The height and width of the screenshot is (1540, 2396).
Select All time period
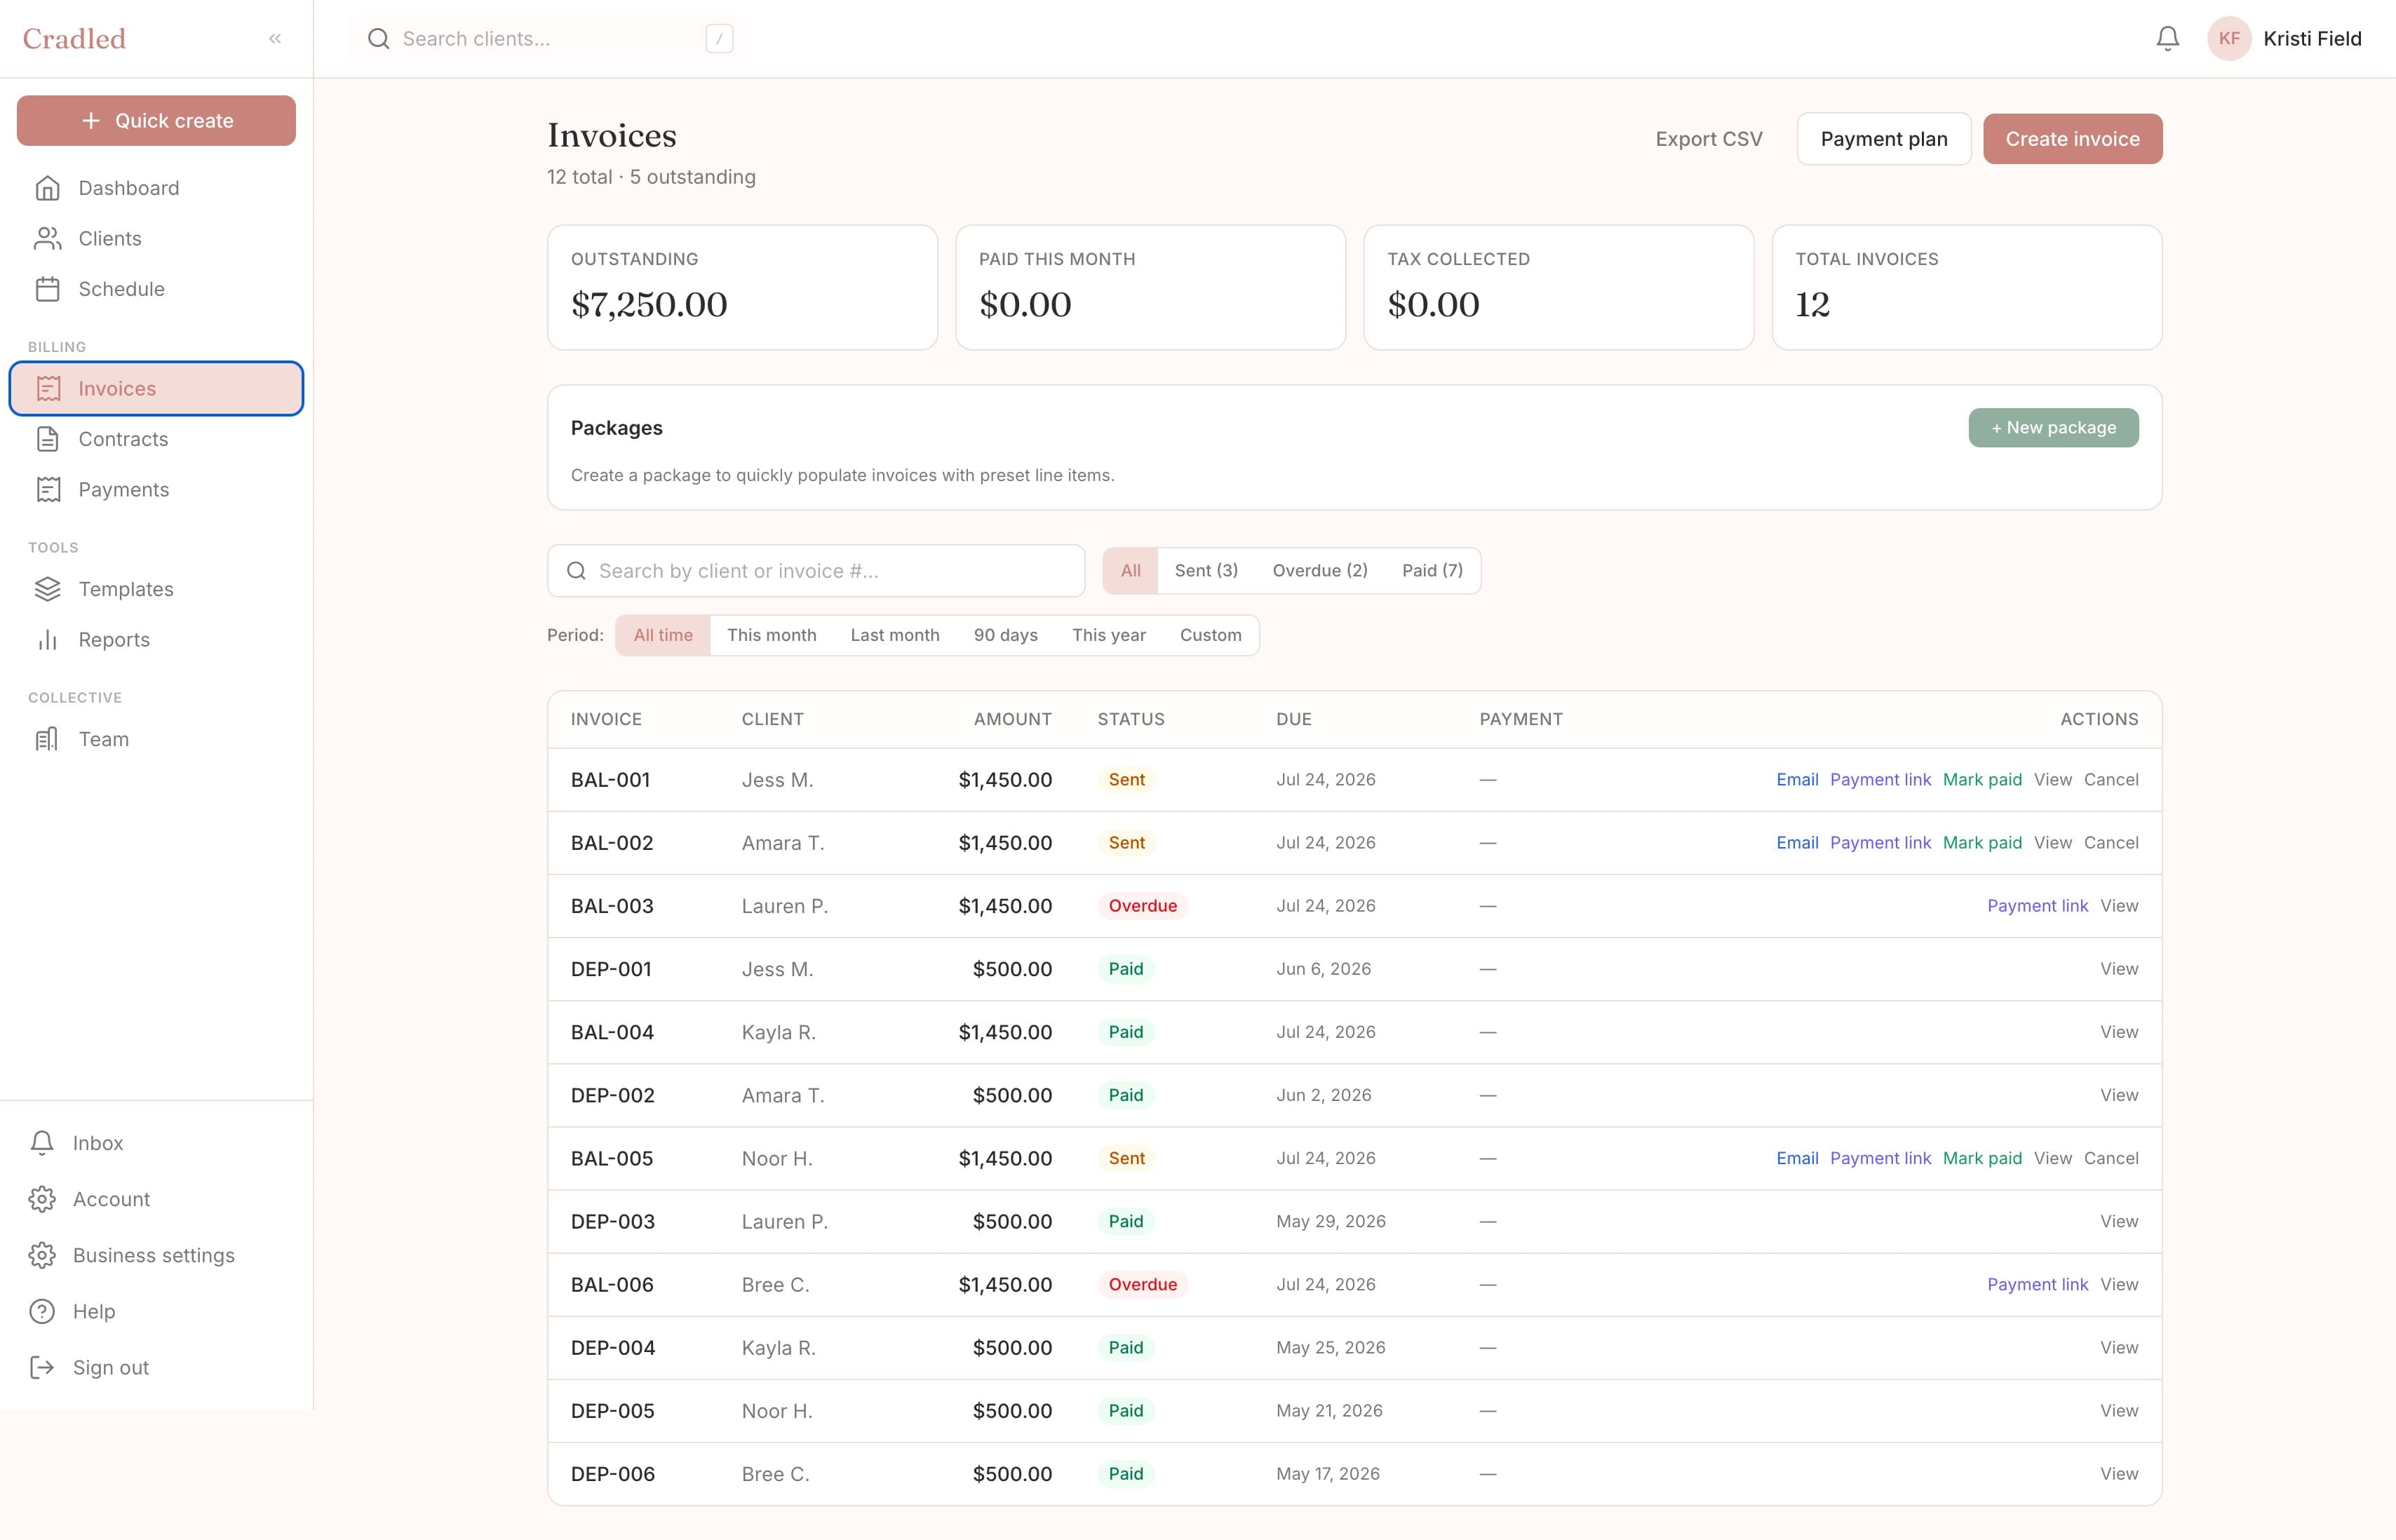[663, 635]
